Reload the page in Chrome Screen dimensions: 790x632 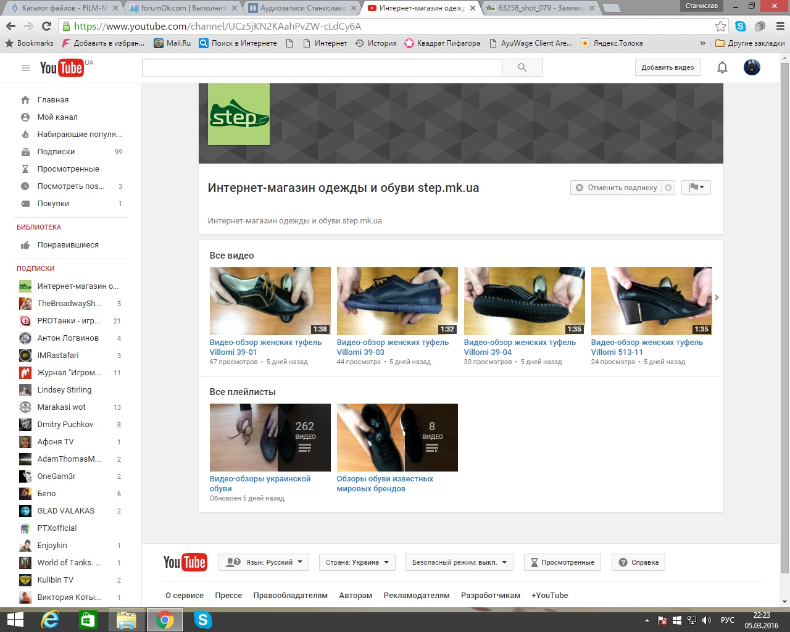[46, 26]
